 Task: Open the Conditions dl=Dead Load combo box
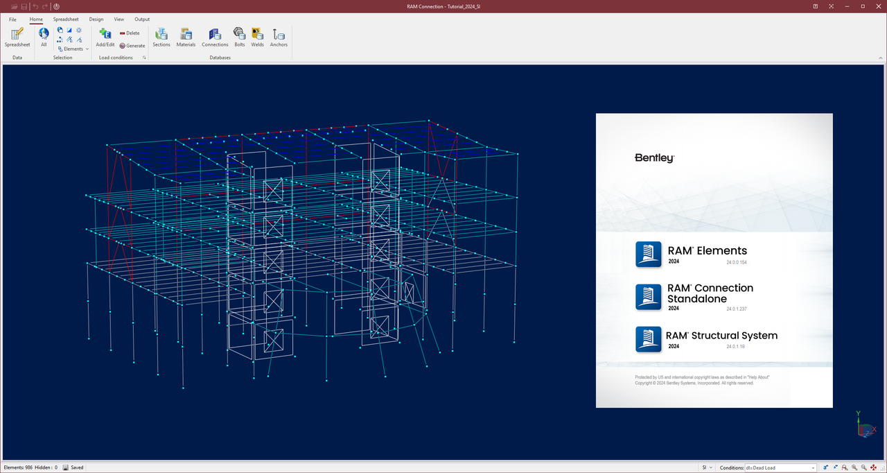click(780, 467)
